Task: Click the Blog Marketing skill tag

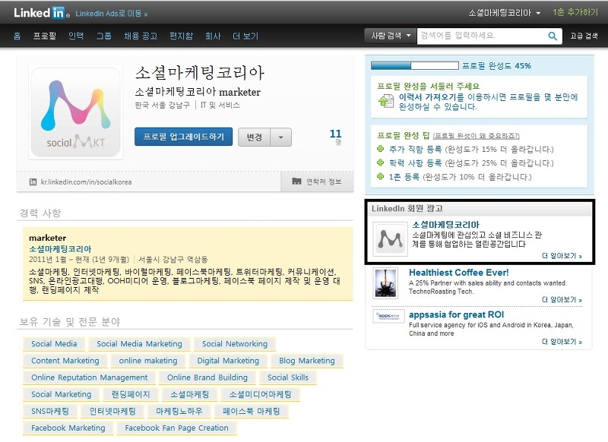Action: click(307, 361)
